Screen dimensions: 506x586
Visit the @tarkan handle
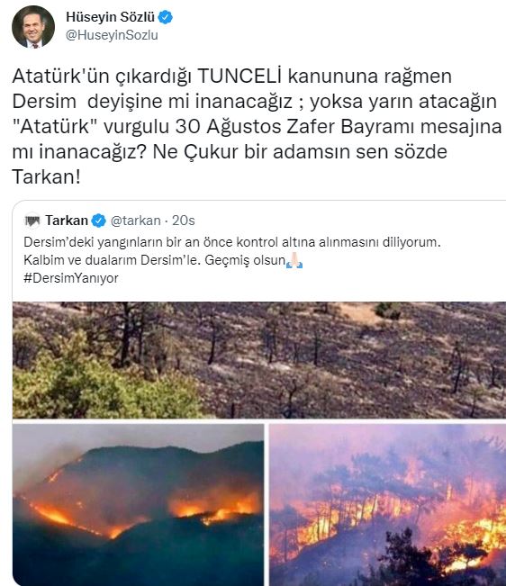[135, 221]
